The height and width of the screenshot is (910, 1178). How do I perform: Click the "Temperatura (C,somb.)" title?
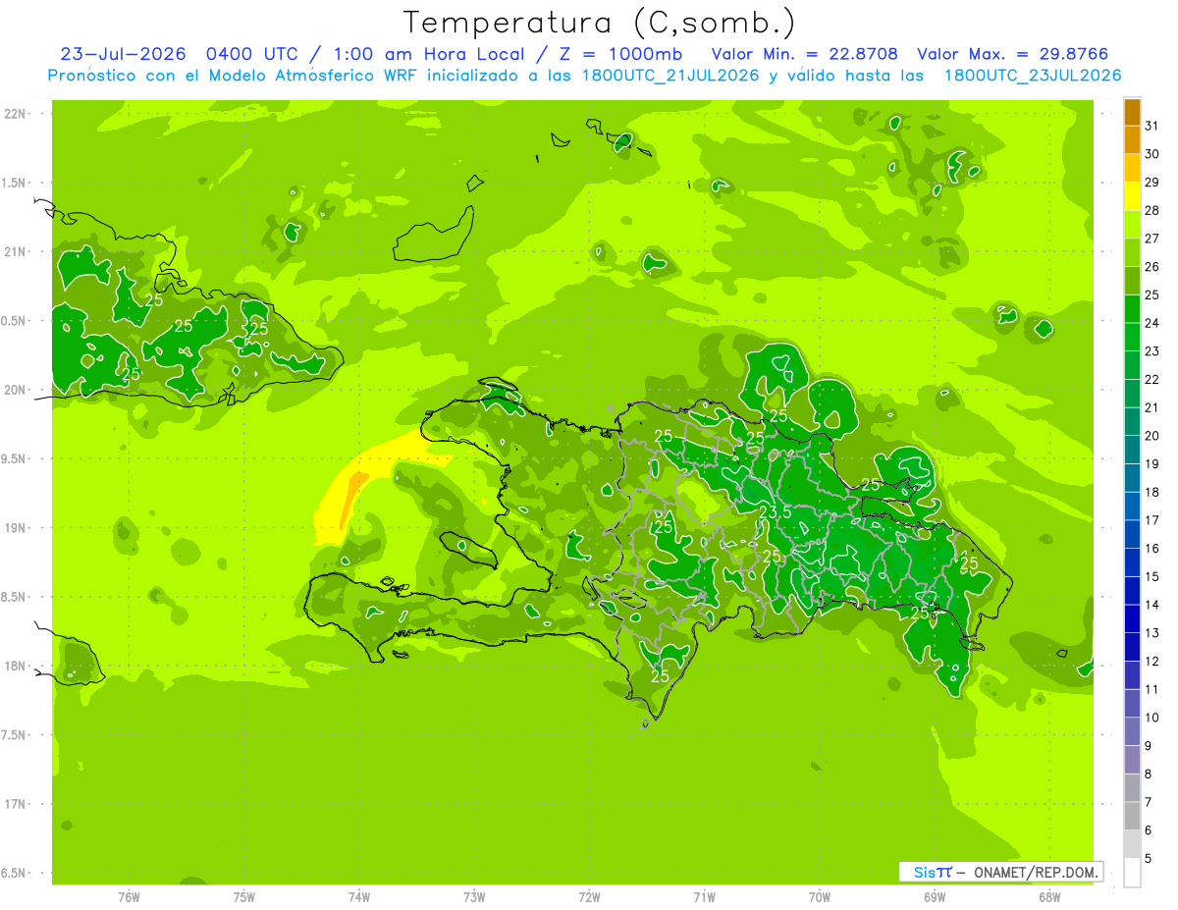click(x=600, y=23)
